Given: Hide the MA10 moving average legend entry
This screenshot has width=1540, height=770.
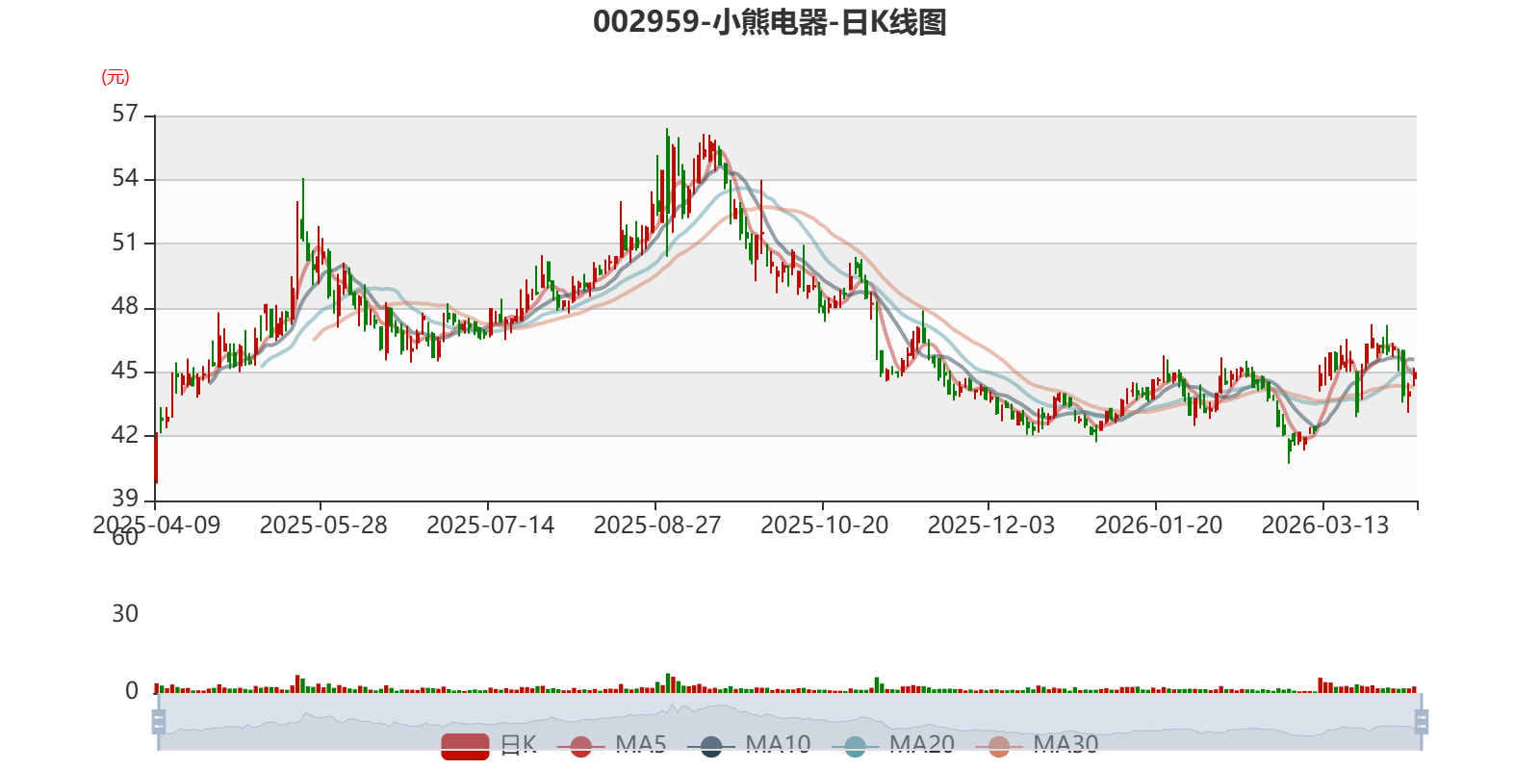Looking at the screenshot, I should 749,745.
